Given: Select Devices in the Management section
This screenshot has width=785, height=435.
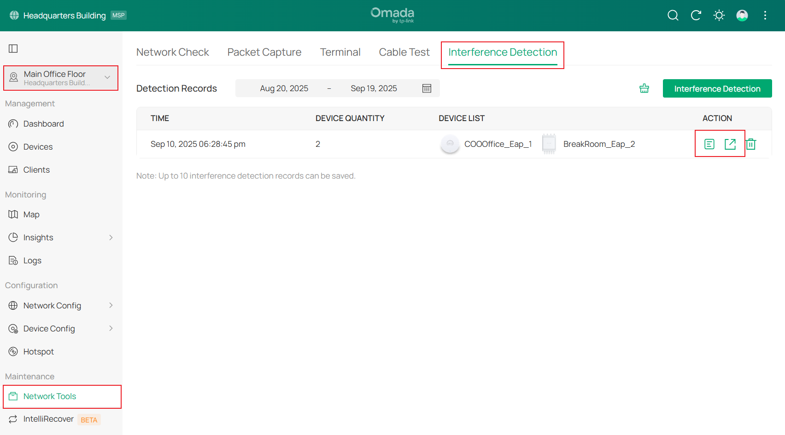Looking at the screenshot, I should coord(38,146).
